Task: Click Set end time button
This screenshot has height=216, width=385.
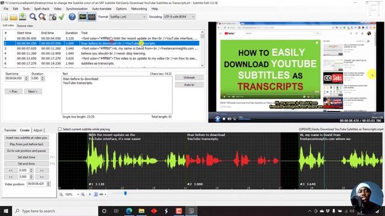Action: [26, 164]
